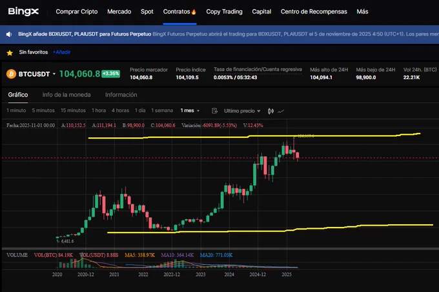Viewport: 439px width, 292px height.
Task: Click the Más bajo de 24H value 98,900.0
Action: (366, 77)
